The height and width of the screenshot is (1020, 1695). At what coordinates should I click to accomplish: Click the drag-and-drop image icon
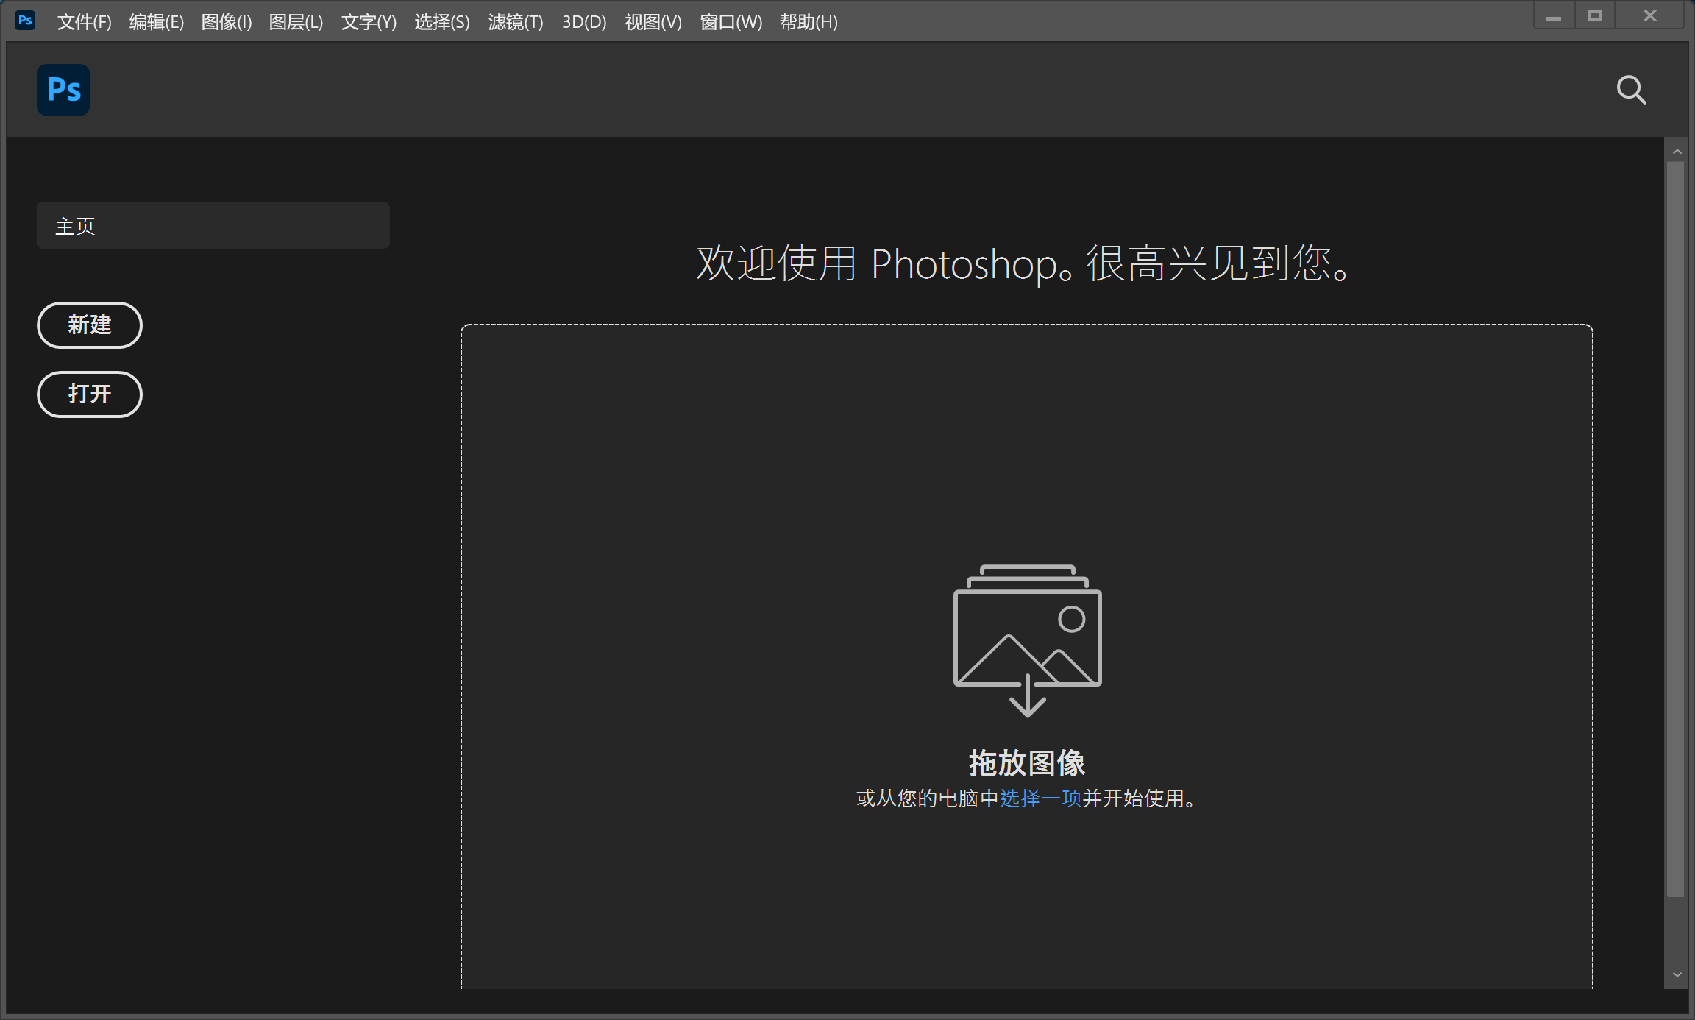1027,640
